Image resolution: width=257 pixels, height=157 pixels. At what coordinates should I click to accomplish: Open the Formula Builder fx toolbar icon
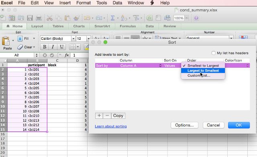tap(149, 18)
